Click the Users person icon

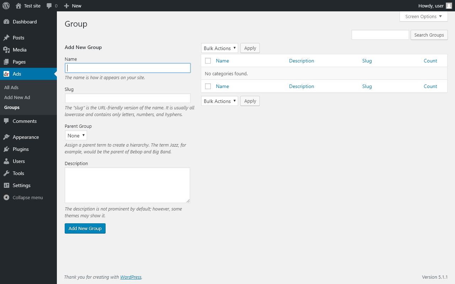pyautogui.click(x=6, y=161)
